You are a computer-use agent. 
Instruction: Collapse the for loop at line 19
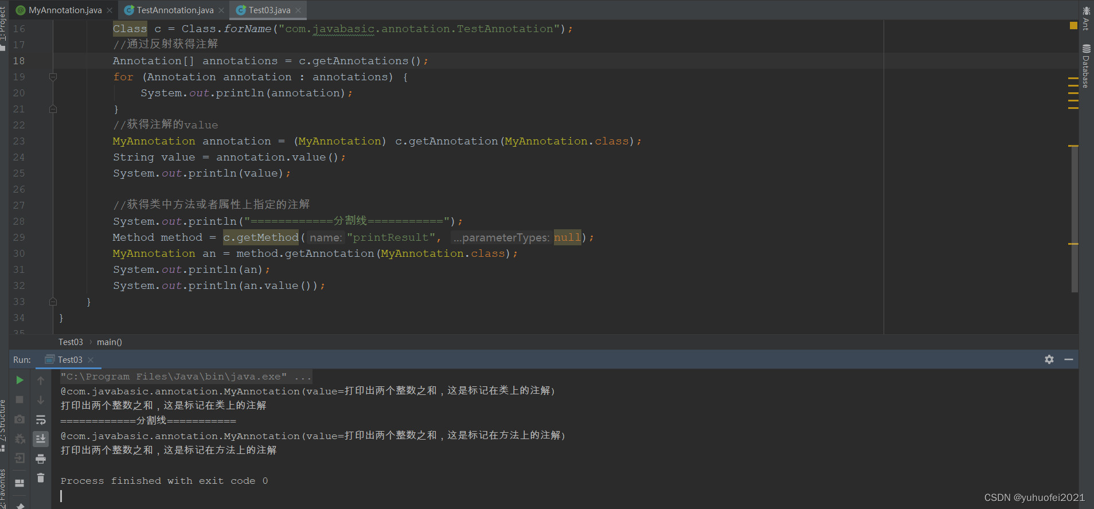click(53, 77)
